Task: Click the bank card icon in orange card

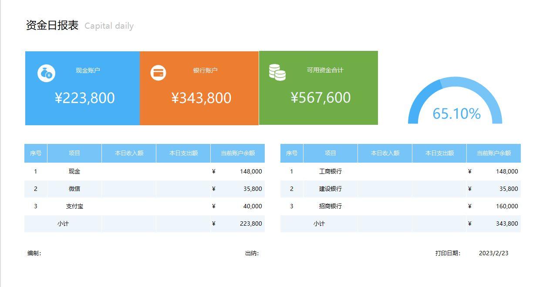Action: (158, 73)
